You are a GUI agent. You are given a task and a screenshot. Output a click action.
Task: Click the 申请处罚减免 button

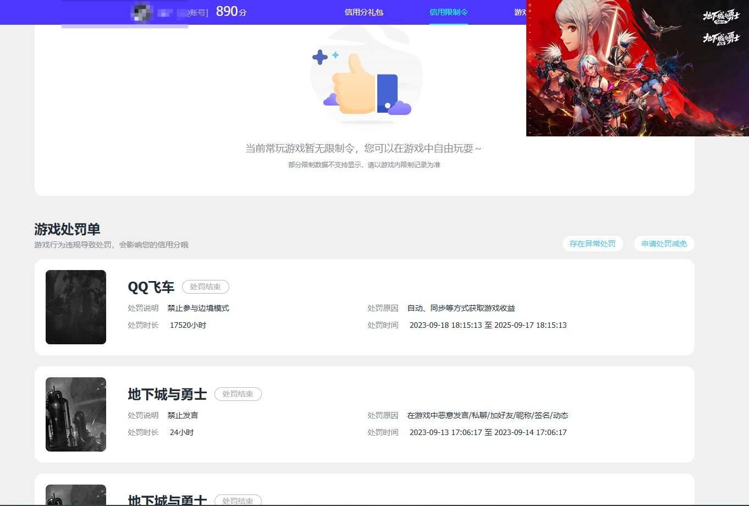click(664, 244)
